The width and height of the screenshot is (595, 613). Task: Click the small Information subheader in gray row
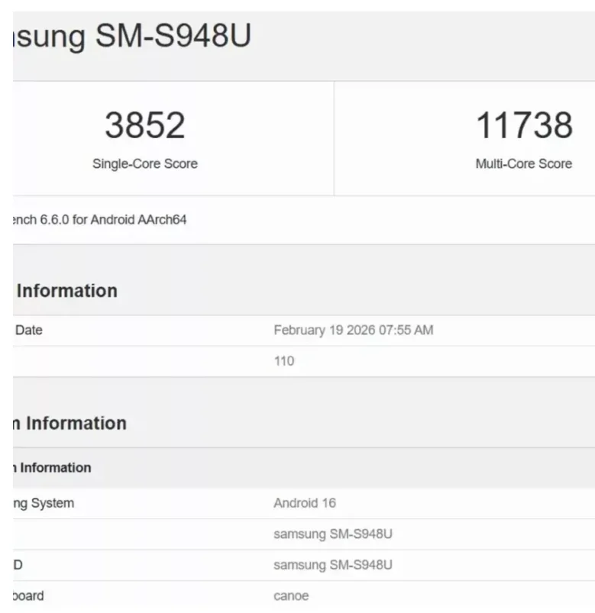point(53,467)
